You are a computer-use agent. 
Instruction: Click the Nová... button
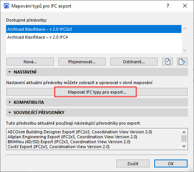tap(30, 62)
